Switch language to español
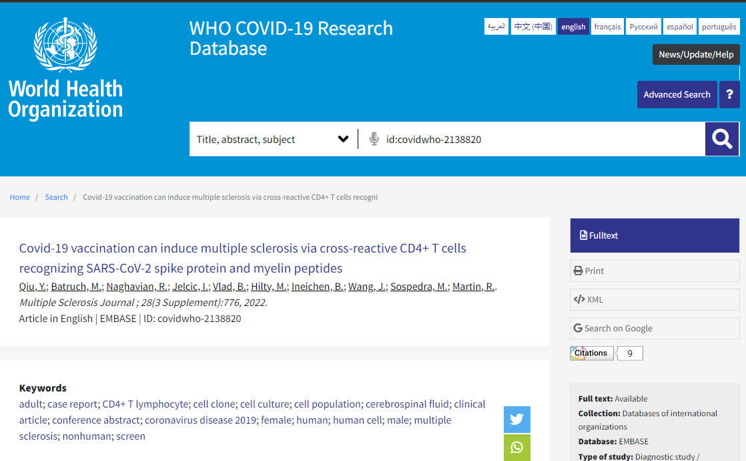The width and height of the screenshot is (746, 461). (680, 27)
